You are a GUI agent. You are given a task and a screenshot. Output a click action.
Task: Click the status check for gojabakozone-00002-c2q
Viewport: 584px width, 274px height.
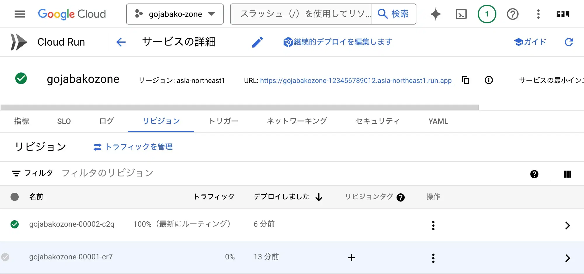pos(15,224)
